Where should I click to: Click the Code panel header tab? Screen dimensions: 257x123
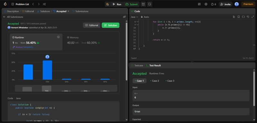(x=136, y=11)
